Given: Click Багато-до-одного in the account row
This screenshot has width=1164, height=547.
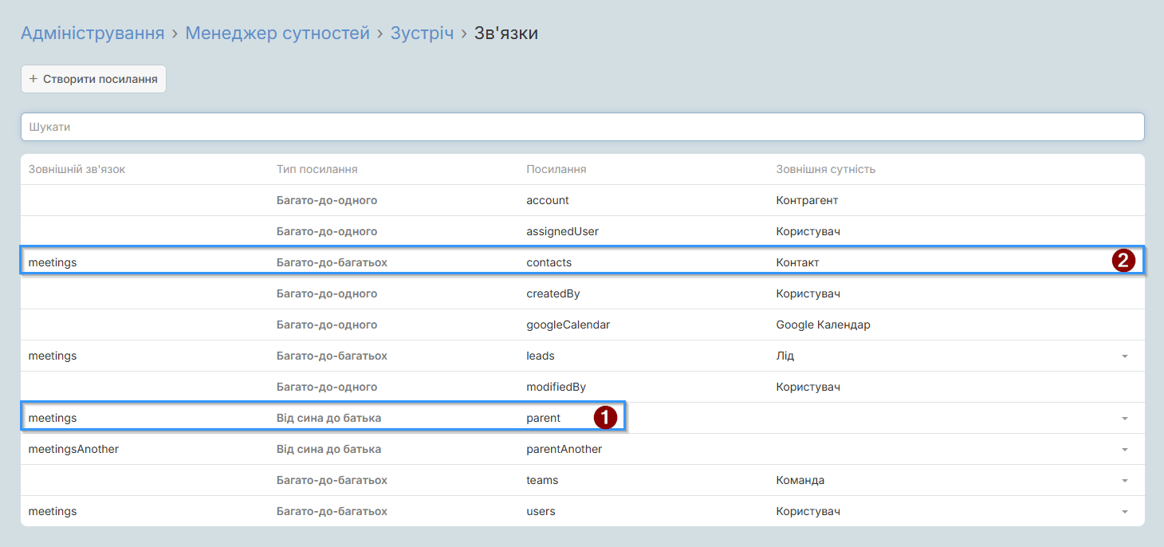Looking at the screenshot, I should [x=327, y=200].
